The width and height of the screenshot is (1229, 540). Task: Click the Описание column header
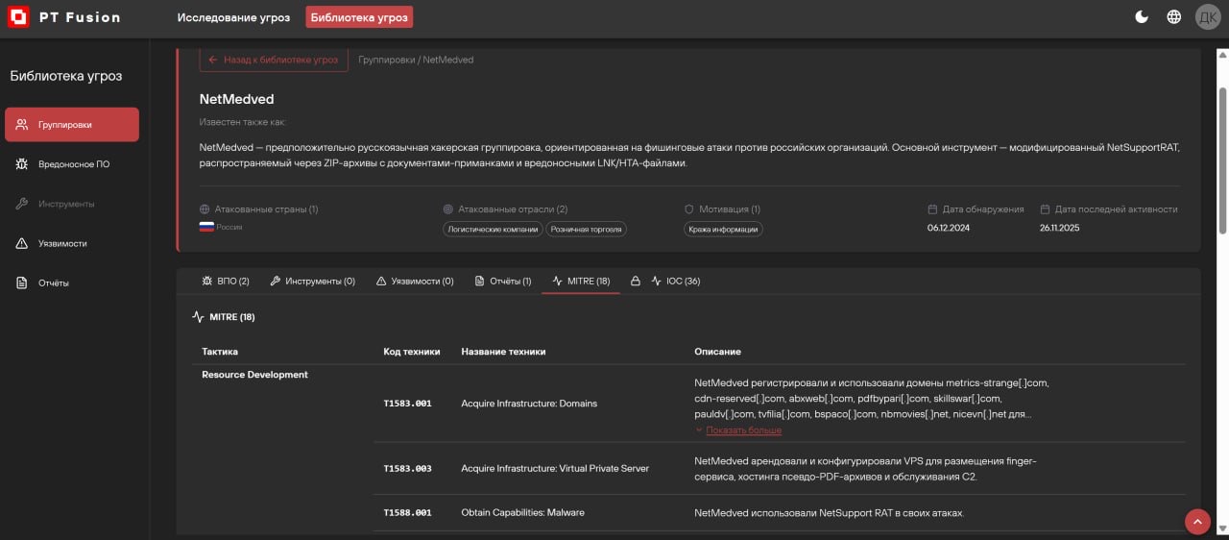[718, 352]
